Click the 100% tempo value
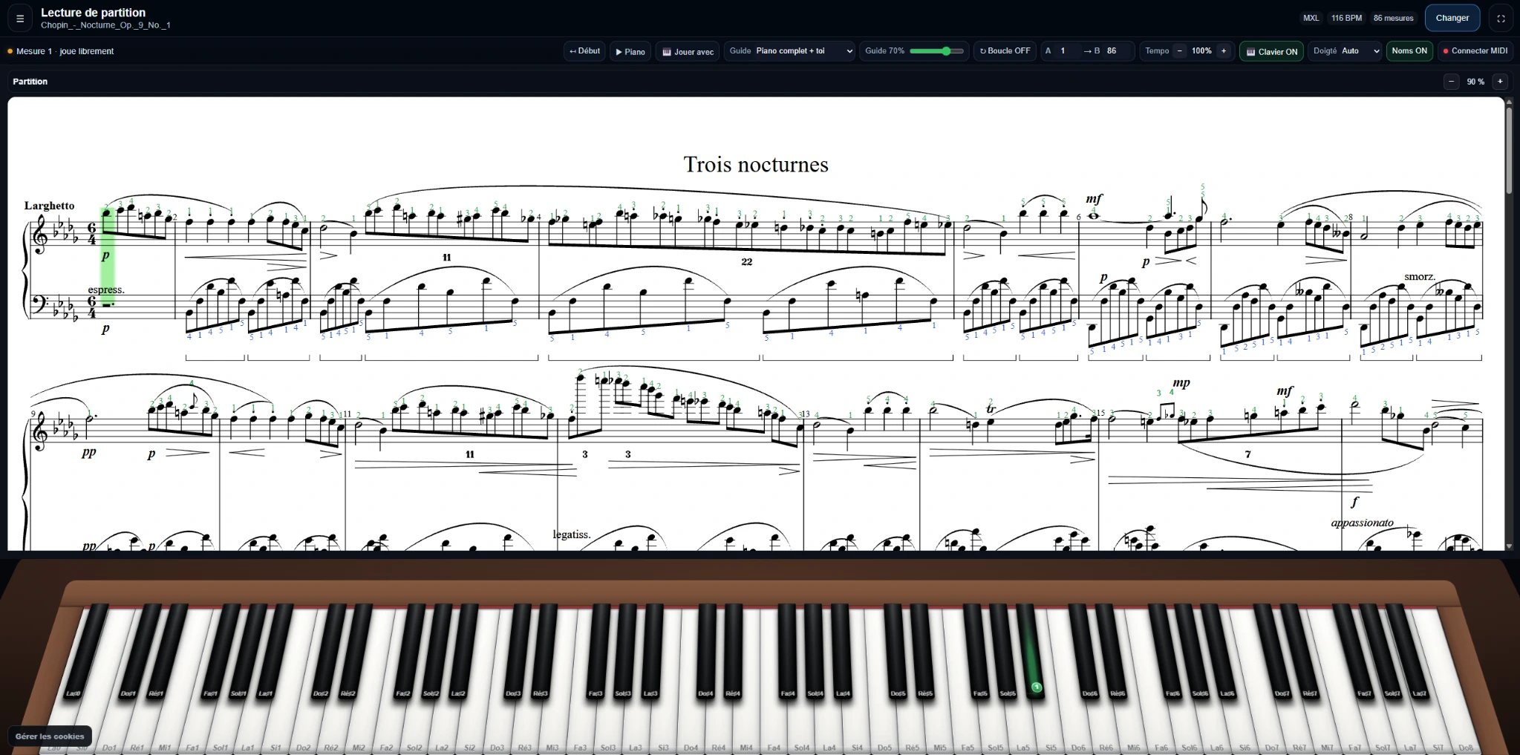The image size is (1520, 755). [x=1201, y=51]
